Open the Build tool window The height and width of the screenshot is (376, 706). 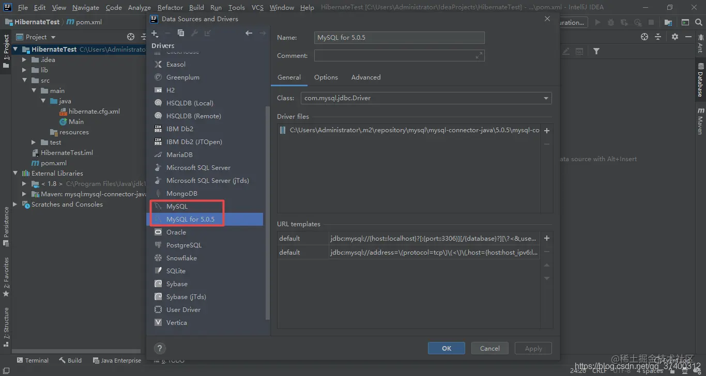coord(70,361)
